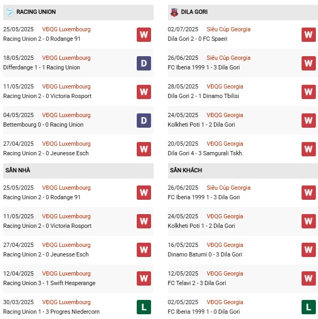Viewport: 318px width, 319px height.
Task: Click the RACING UNION header title
Action: point(36,12)
